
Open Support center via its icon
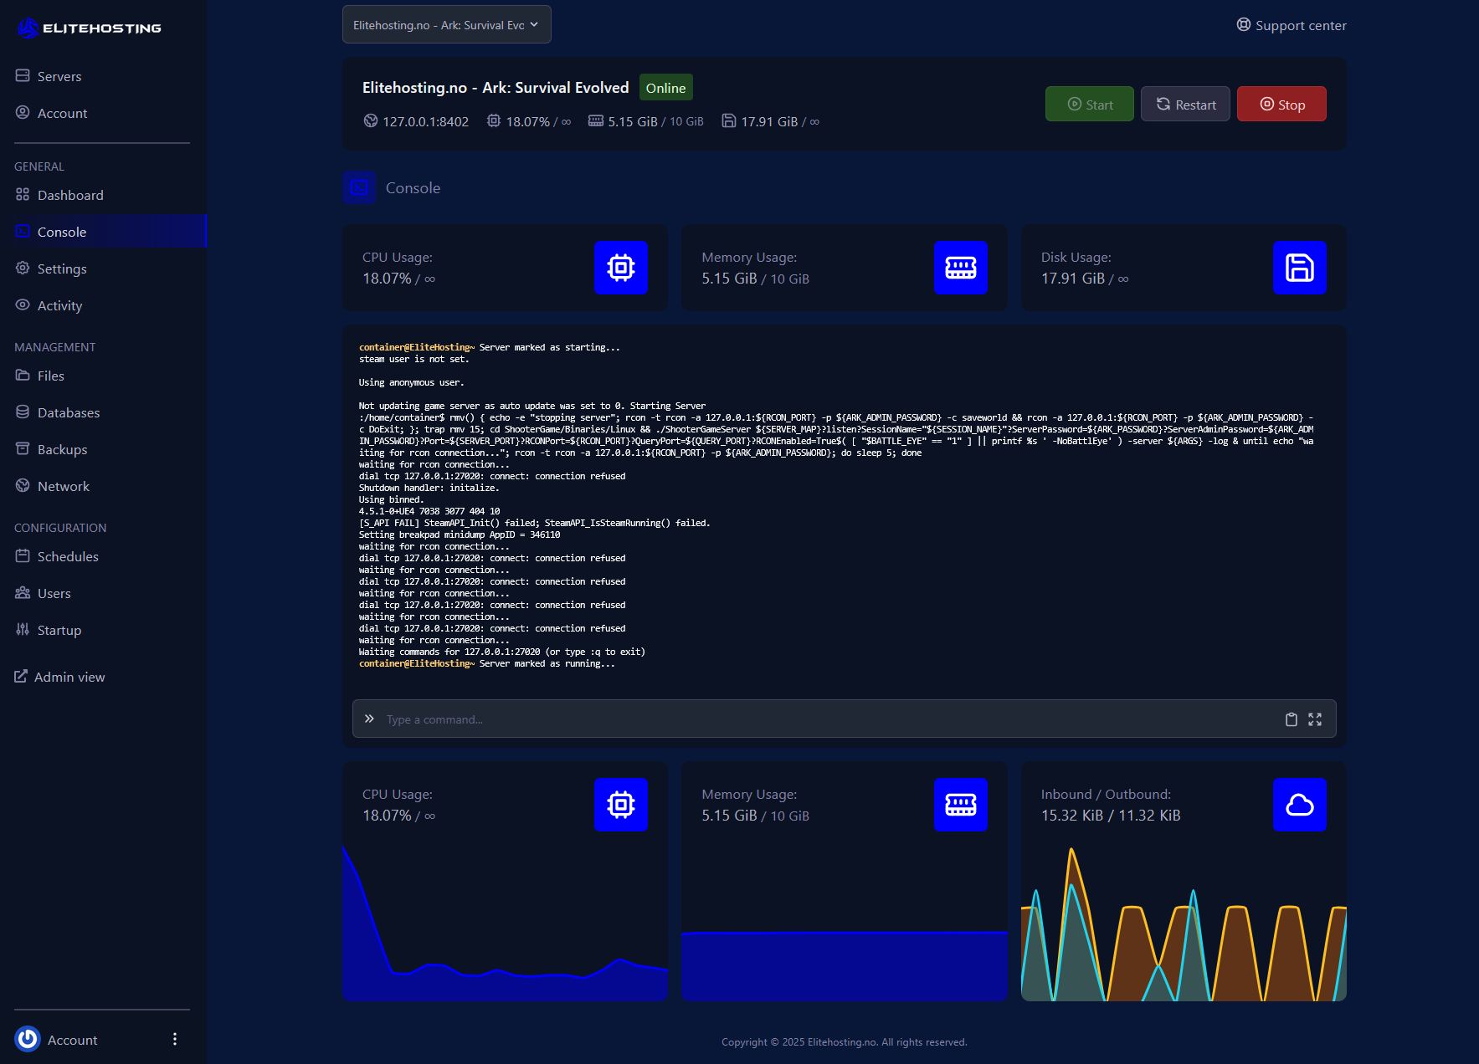(x=1242, y=25)
